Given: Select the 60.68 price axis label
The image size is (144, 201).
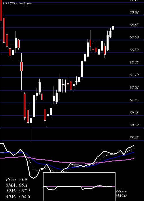Looking at the screenshot, I should point(134,113).
